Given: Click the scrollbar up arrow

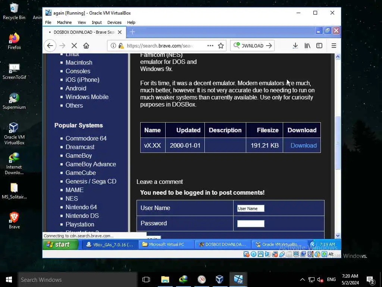Looking at the screenshot, I should pyautogui.click(x=338, y=57).
